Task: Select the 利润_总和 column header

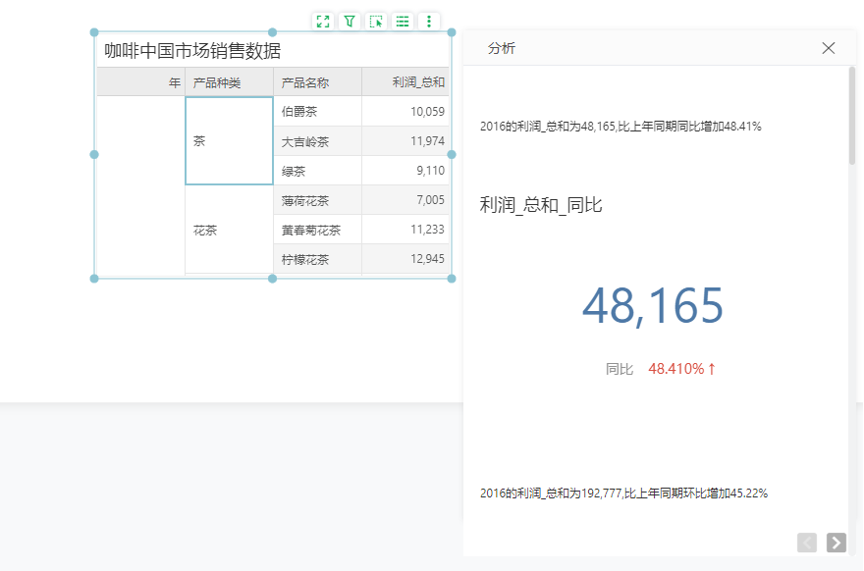Action: pos(405,82)
